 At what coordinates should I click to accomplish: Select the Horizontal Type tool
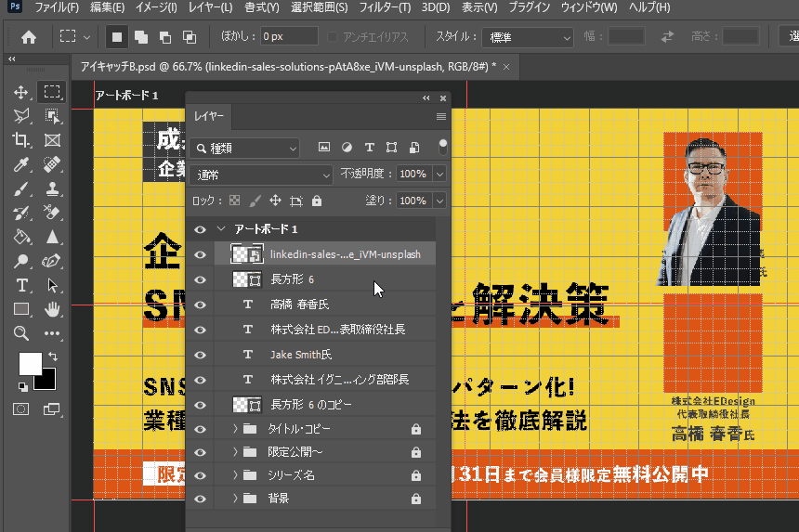tap(20, 286)
